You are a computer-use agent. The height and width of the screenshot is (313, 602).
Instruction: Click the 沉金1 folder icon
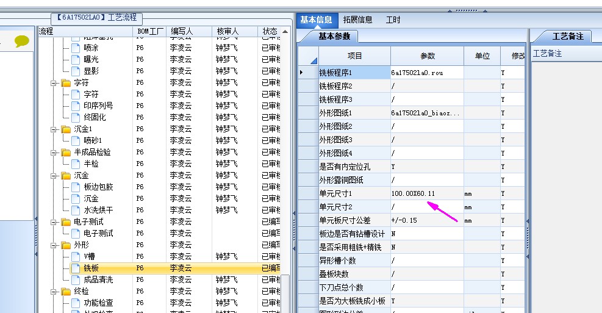click(66, 129)
